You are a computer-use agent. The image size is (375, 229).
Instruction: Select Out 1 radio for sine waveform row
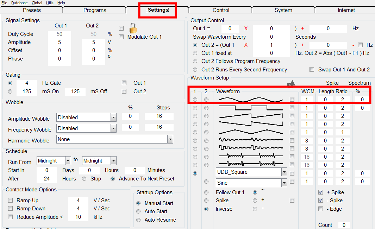pyautogui.click(x=195, y=100)
